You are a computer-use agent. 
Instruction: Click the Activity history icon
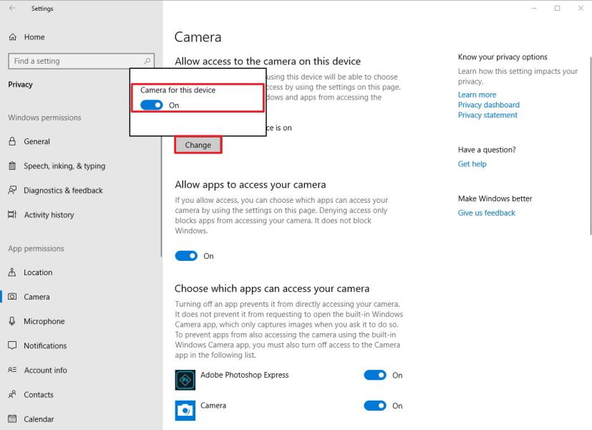[12, 214]
